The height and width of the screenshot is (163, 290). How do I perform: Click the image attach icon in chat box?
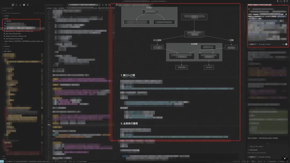point(283,44)
